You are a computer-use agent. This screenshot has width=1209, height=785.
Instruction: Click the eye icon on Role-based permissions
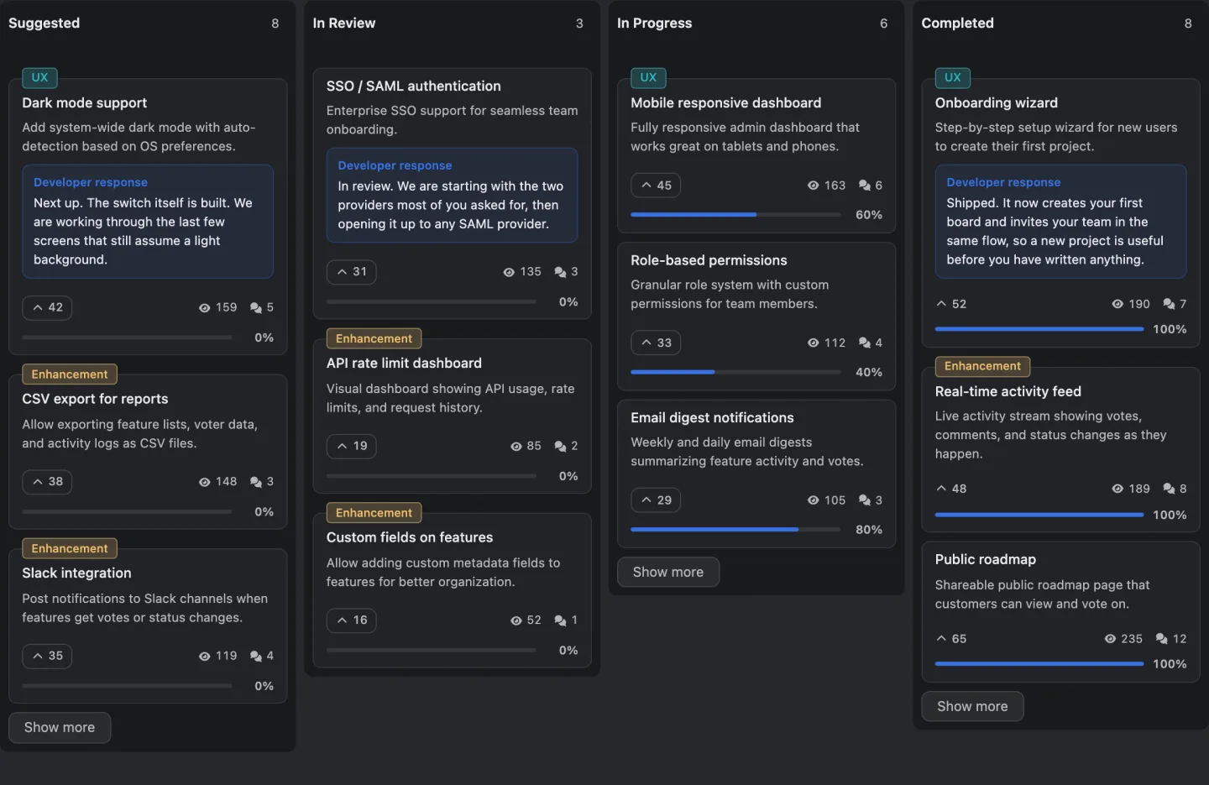[813, 343]
